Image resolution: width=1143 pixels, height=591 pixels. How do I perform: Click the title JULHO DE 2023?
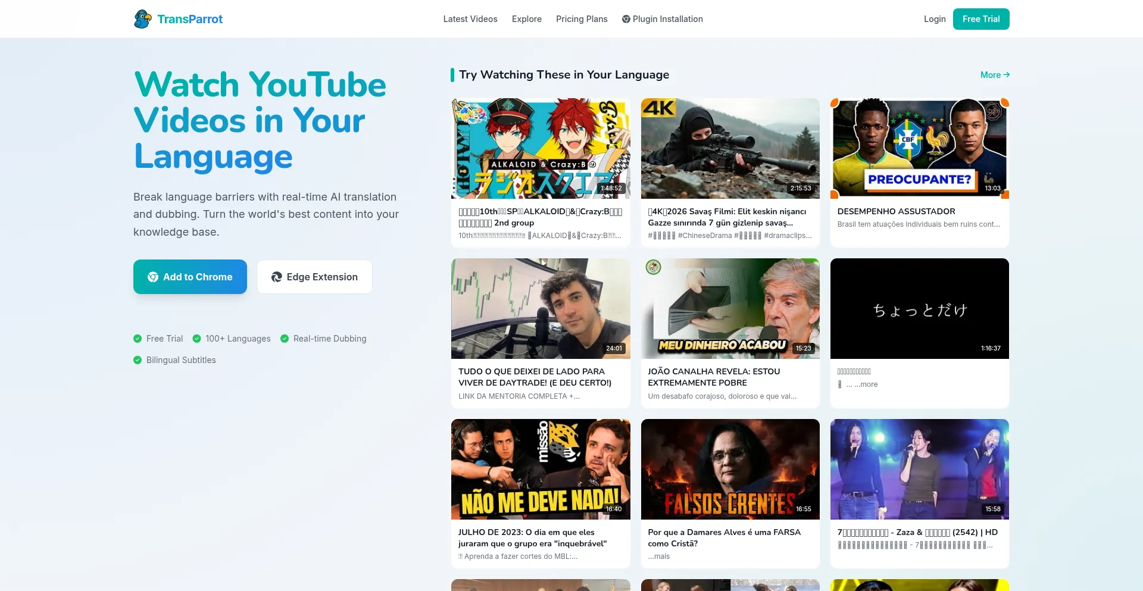(x=532, y=538)
